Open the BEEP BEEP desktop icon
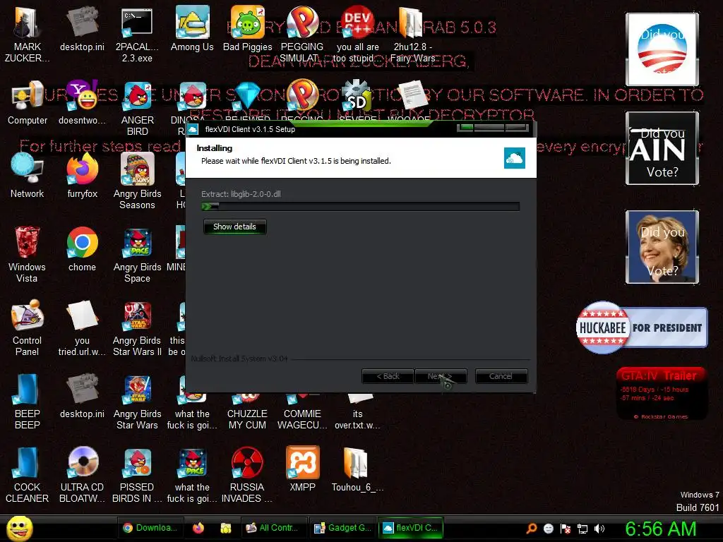The image size is (723, 542). (27, 401)
